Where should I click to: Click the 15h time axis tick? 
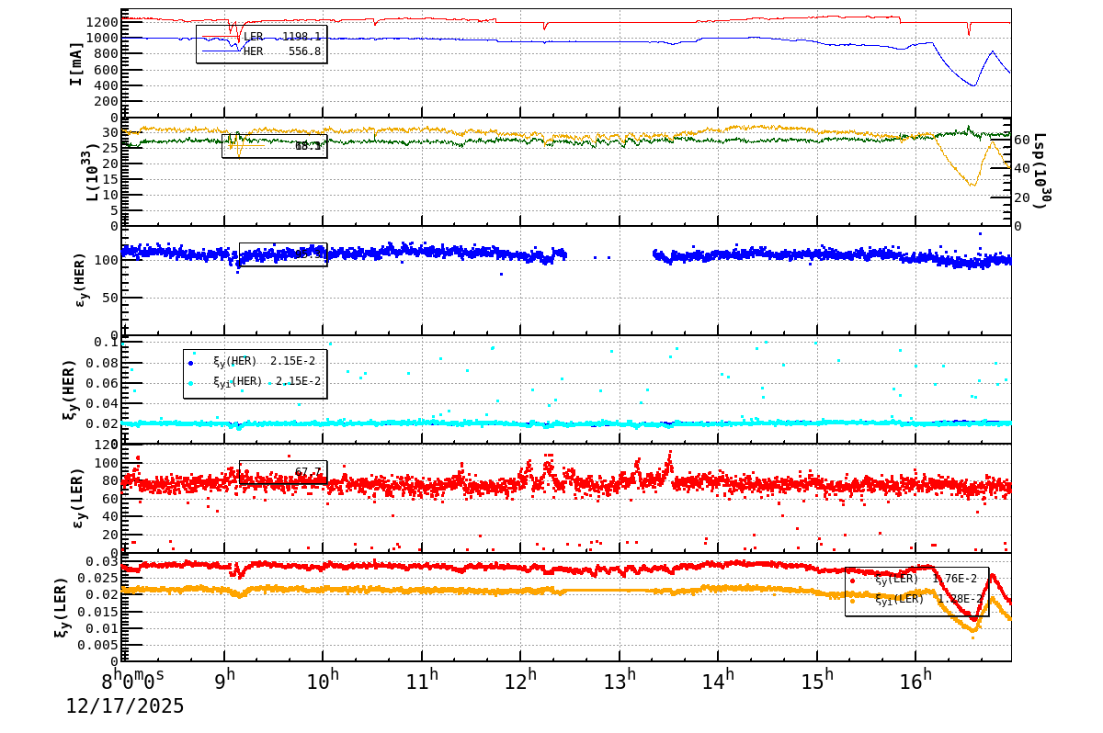[817, 681]
